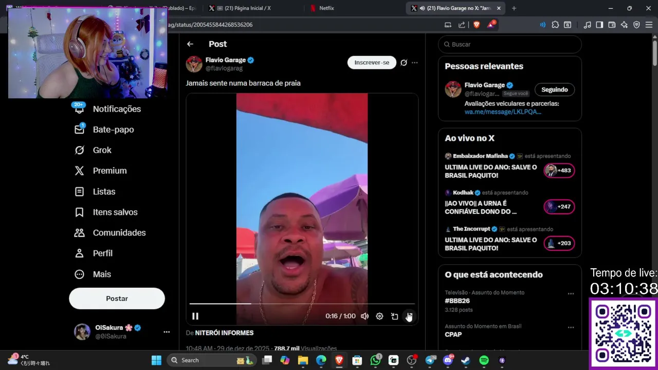
Task: Join Kodhak live +247
Action: tap(559, 207)
